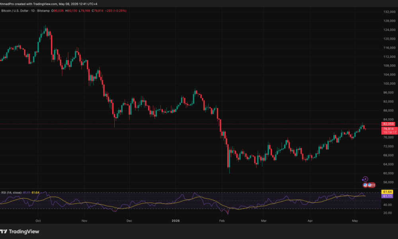Click the 92,000 price scale label
This screenshot has height=239, width=398.
coord(389,102)
